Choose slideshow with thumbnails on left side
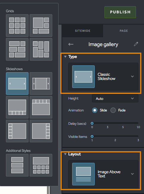 pyautogui.click(x=17, y=131)
